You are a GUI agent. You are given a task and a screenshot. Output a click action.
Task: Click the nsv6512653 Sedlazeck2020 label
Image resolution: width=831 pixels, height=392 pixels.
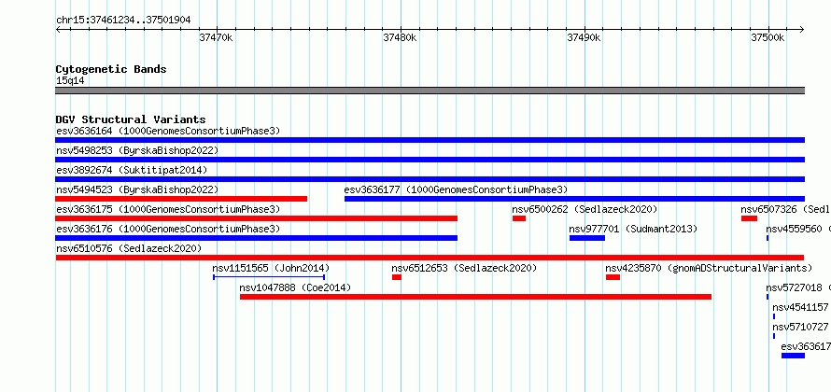[464, 268]
